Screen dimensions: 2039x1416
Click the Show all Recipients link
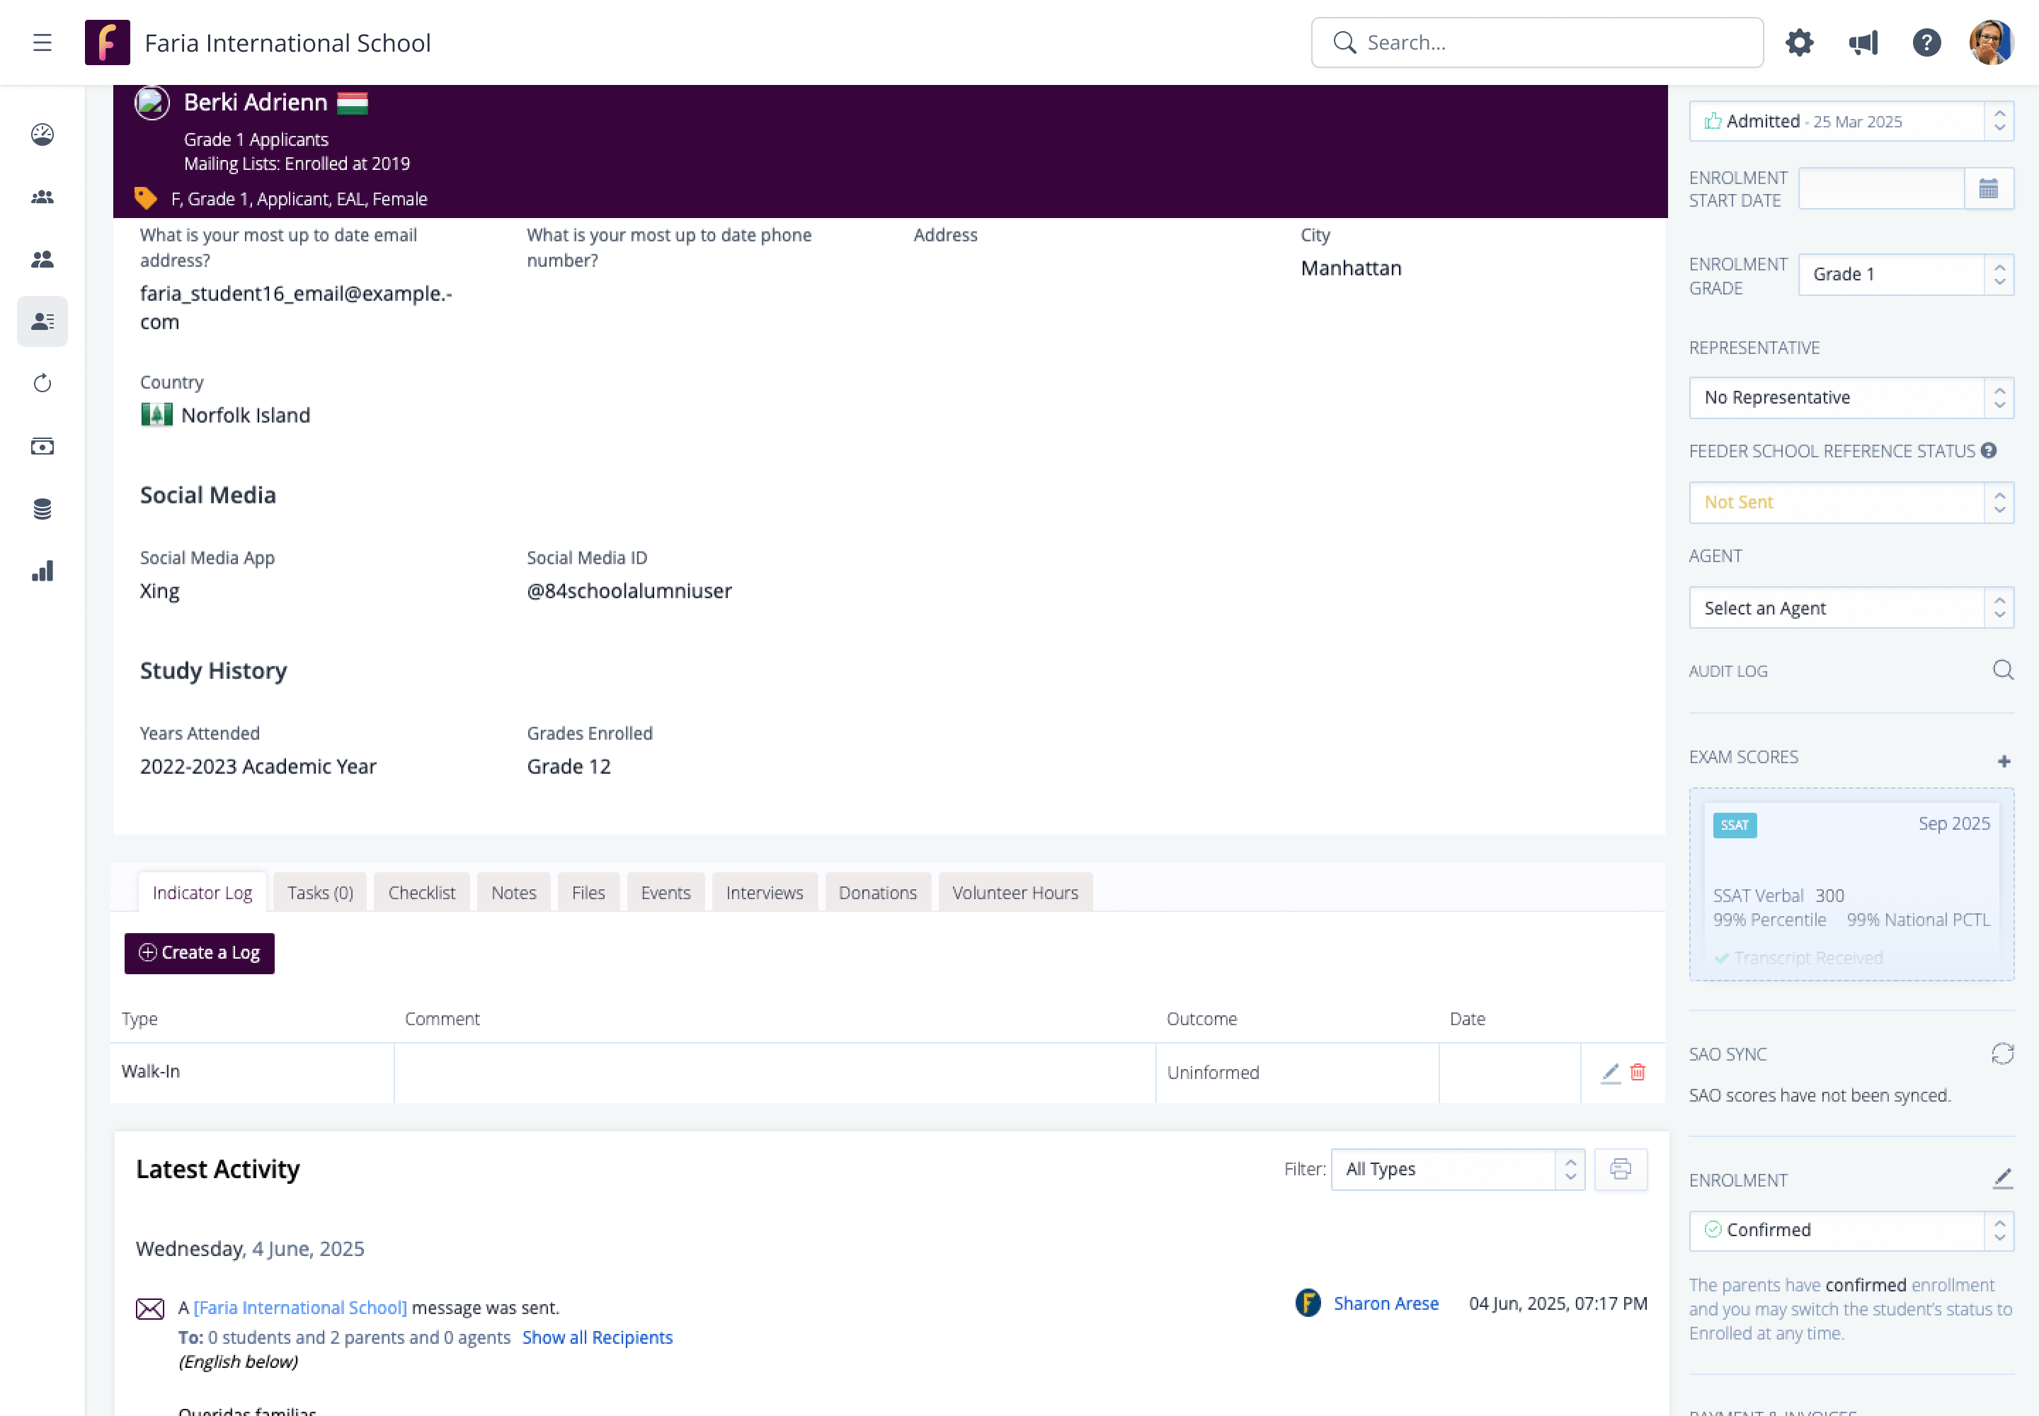[596, 1337]
